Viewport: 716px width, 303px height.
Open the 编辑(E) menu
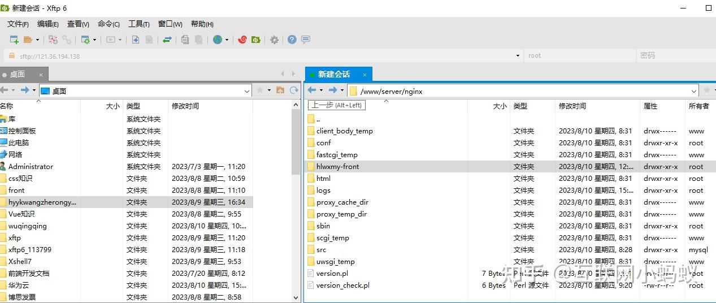(x=48, y=24)
